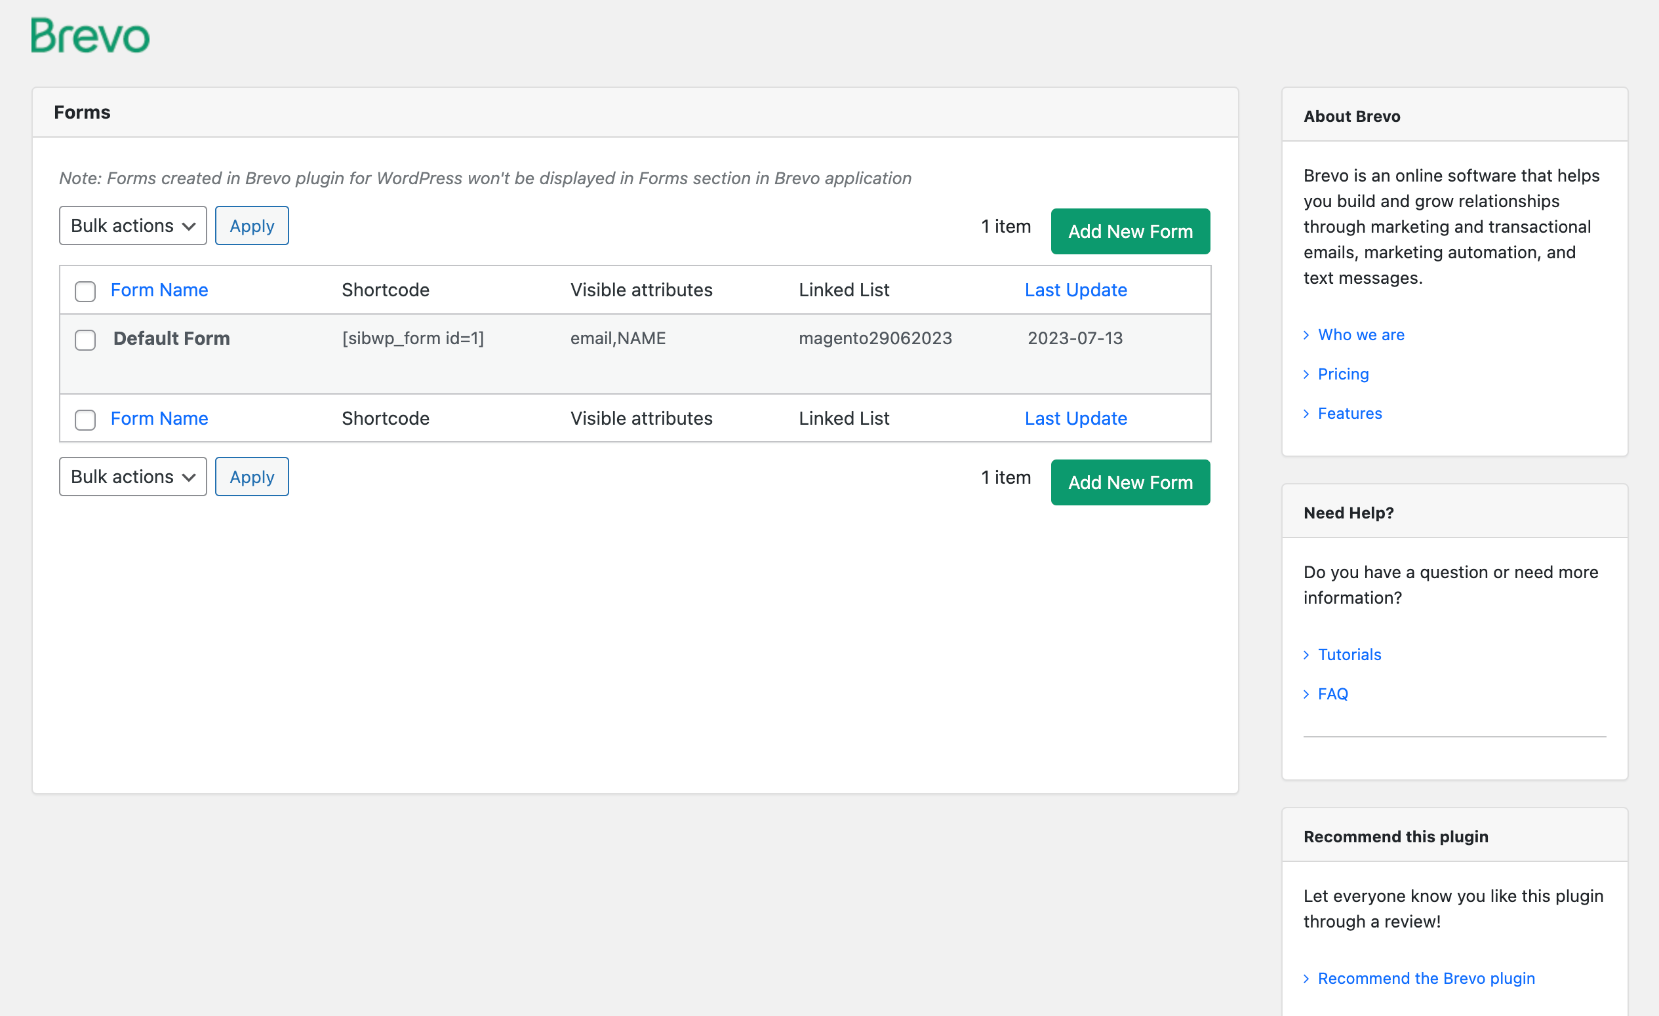Click the bottom Apply button
Screen dimensions: 1659x1016
(x=252, y=476)
